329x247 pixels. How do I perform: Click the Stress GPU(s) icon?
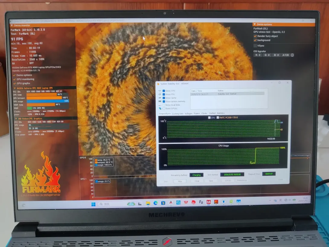click(x=160, y=108)
